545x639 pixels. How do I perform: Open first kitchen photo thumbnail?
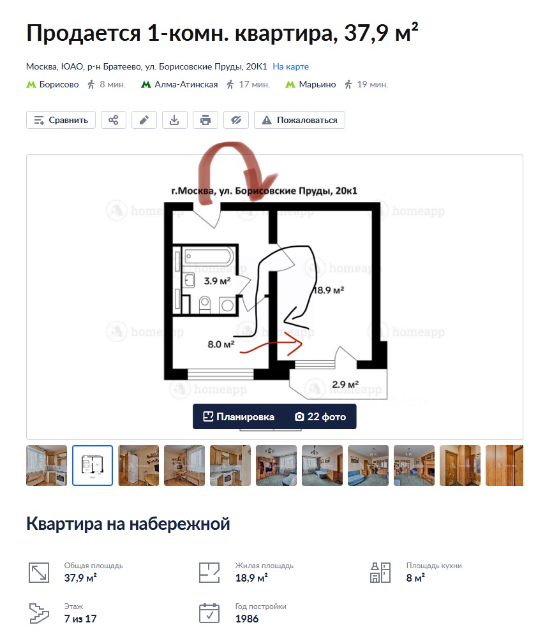(47, 466)
